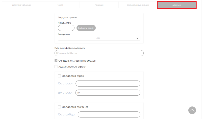Toggle the Обработка строк checkbox
This screenshot has height=119, width=202.
(x=59, y=76)
